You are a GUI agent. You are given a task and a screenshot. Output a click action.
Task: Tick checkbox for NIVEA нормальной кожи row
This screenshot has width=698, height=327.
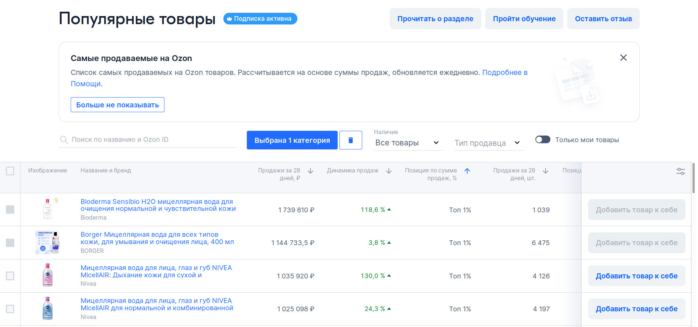click(10, 309)
